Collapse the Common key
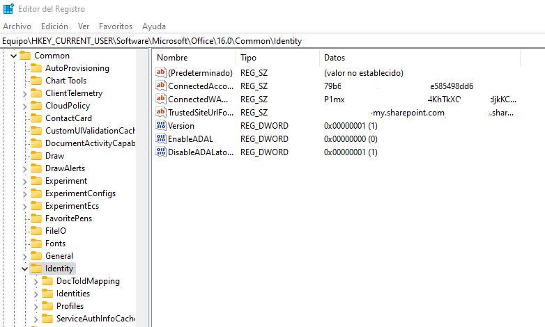545x327 pixels. pos(13,56)
